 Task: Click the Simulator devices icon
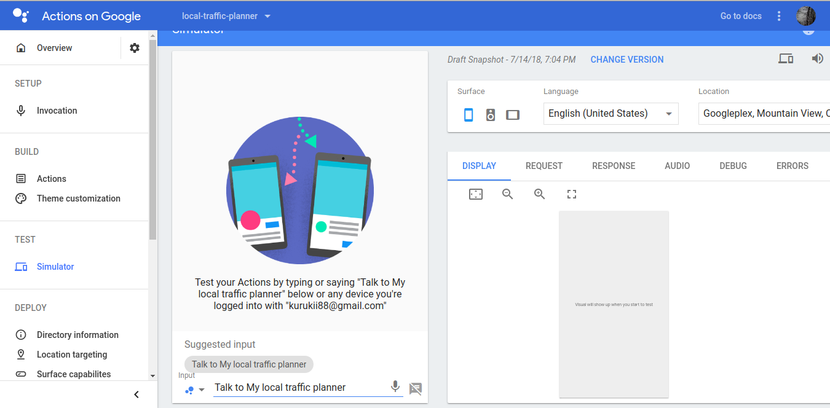(x=21, y=267)
